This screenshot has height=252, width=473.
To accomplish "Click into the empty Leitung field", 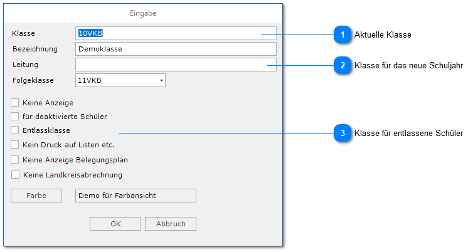I will point(176,65).
